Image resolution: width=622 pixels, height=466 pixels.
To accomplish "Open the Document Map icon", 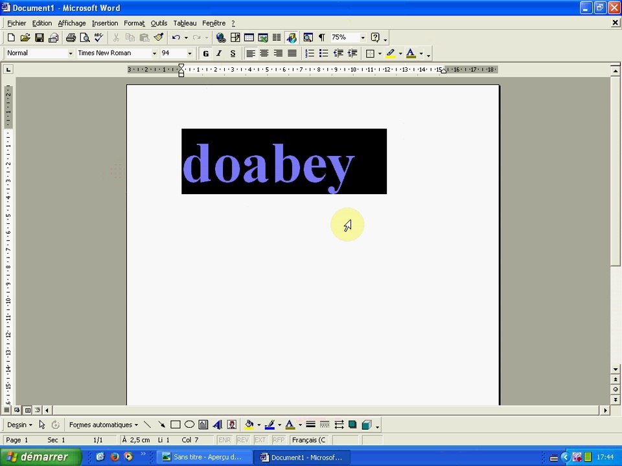I will pos(308,38).
